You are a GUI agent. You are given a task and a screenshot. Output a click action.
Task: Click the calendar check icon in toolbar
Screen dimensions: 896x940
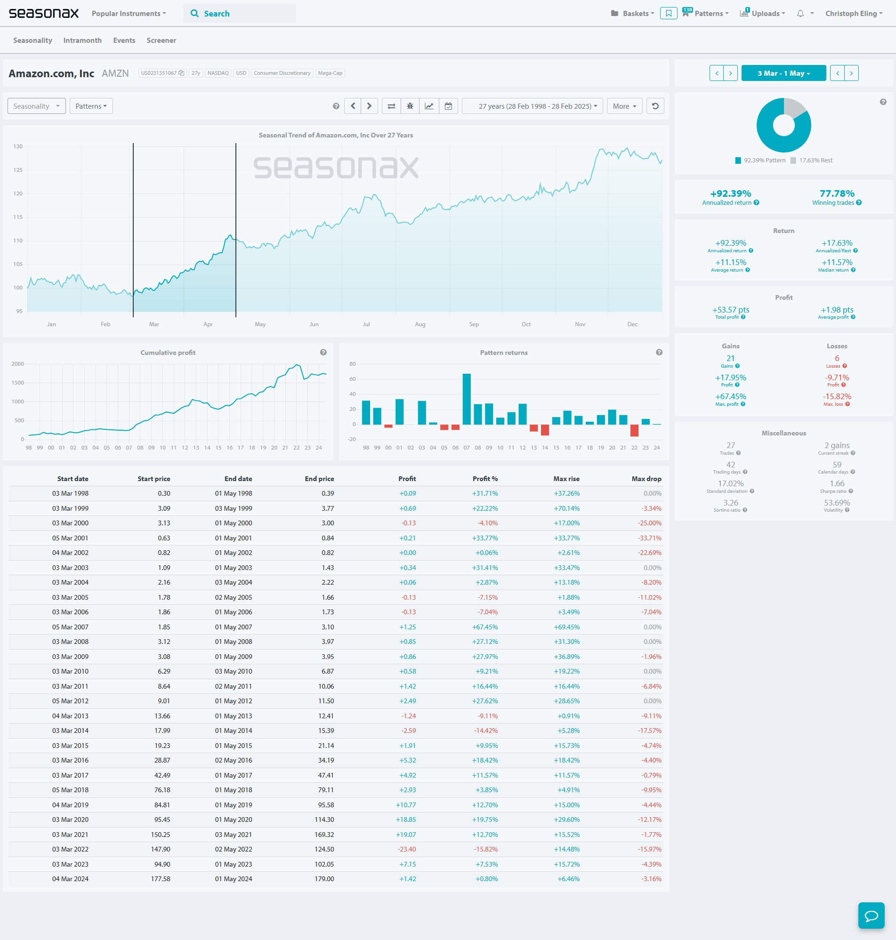[448, 106]
